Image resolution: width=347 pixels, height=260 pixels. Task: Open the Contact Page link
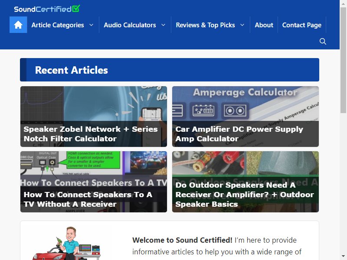[x=301, y=25]
